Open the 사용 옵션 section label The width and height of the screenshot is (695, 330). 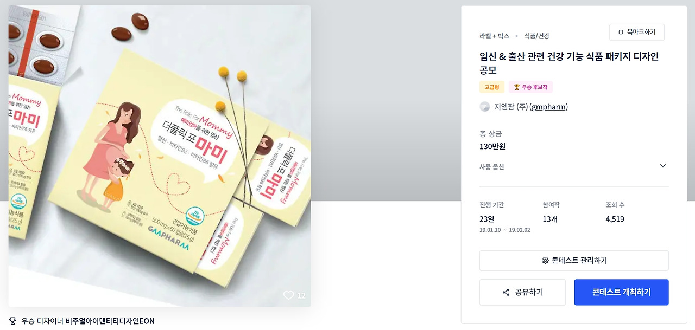(x=492, y=166)
